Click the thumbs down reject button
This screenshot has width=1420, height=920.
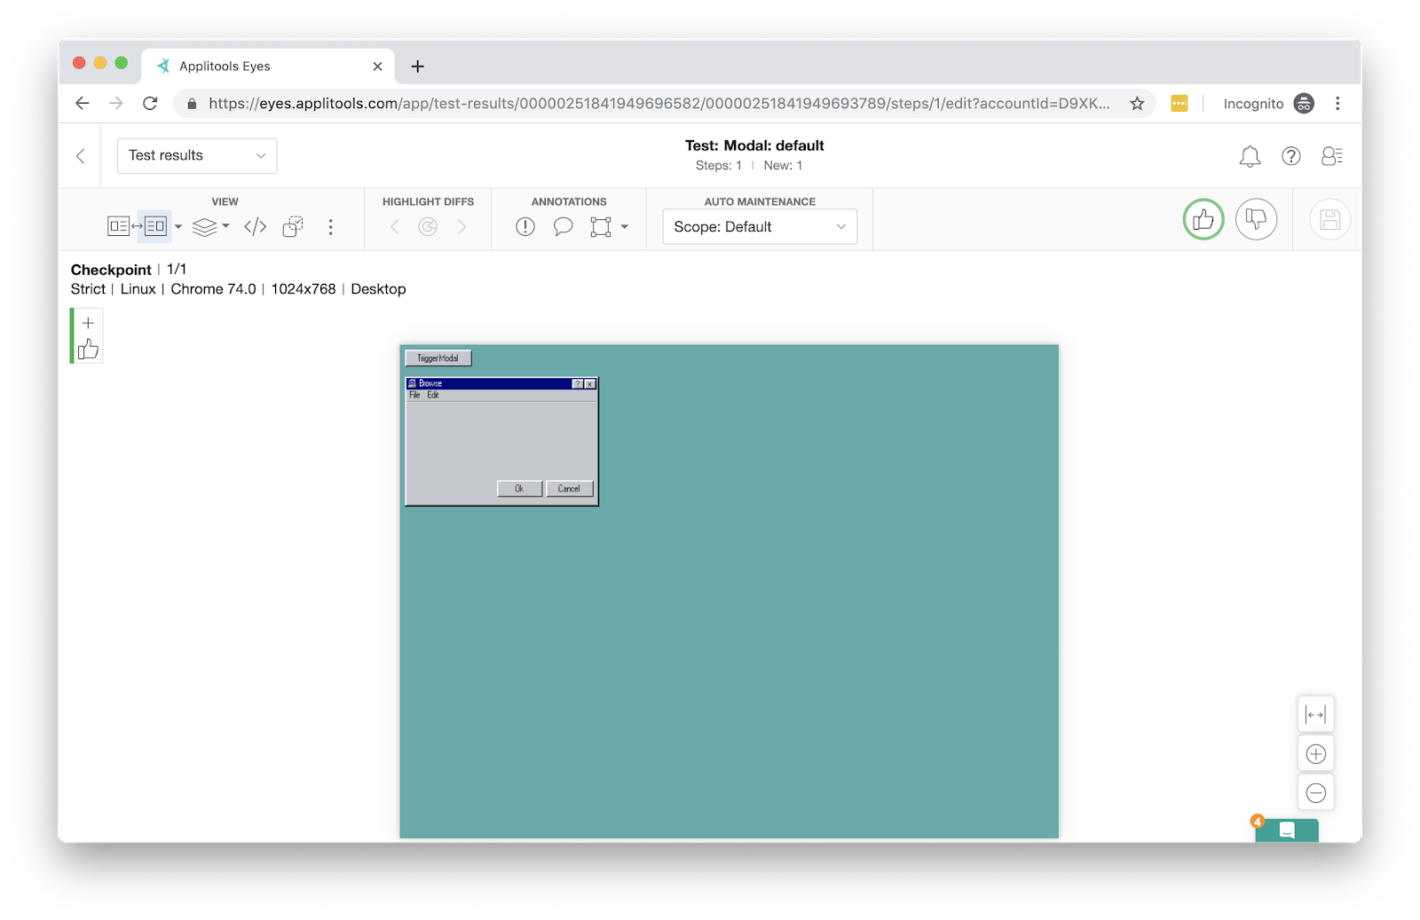pyautogui.click(x=1256, y=219)
